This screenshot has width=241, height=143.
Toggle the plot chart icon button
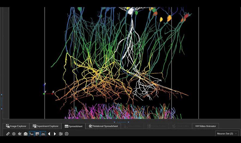pos(43,134)
